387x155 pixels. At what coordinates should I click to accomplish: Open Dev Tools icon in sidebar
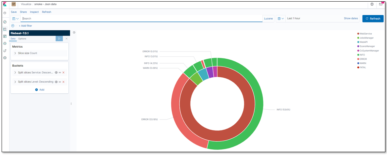[x=5, y=51]
